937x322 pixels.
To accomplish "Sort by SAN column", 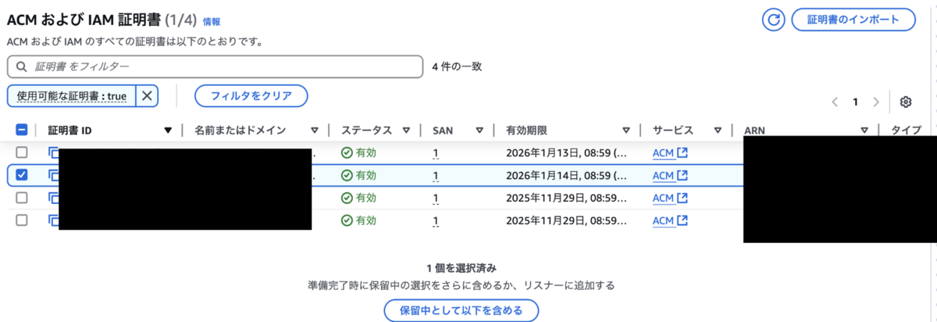I will coord(479,131).
